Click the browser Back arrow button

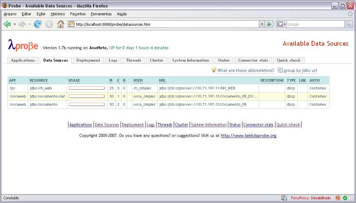click(7, 24)
